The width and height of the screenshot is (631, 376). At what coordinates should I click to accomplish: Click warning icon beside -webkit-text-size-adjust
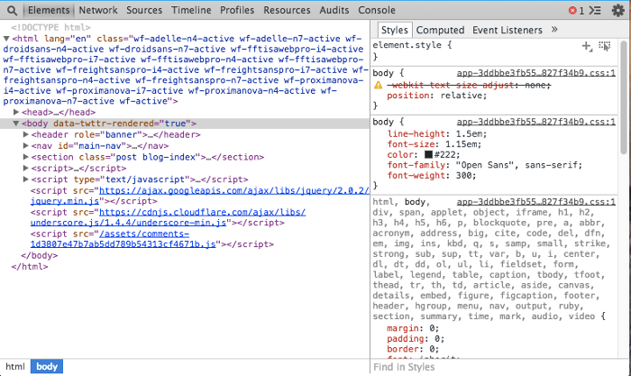pos(379,84)
